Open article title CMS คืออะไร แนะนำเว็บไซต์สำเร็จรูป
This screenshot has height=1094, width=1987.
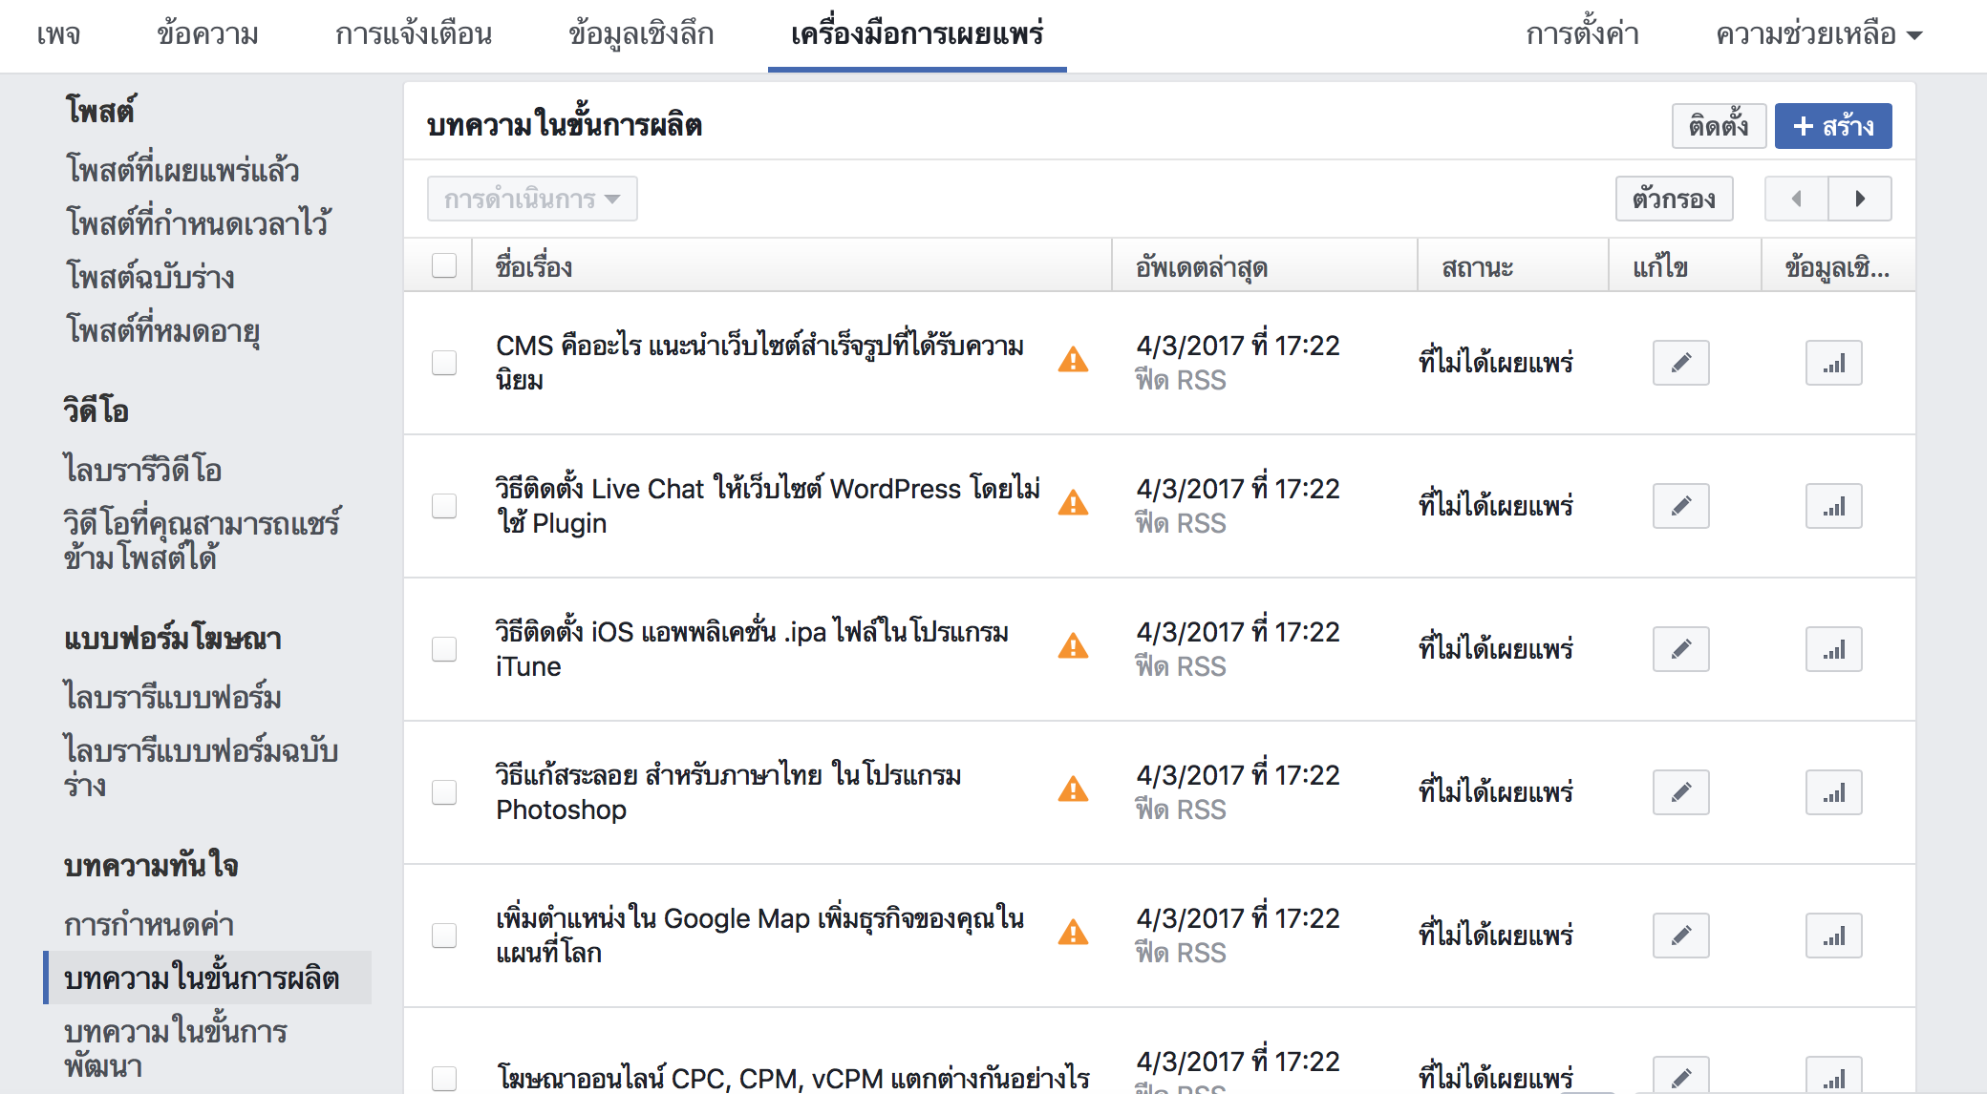760,363
